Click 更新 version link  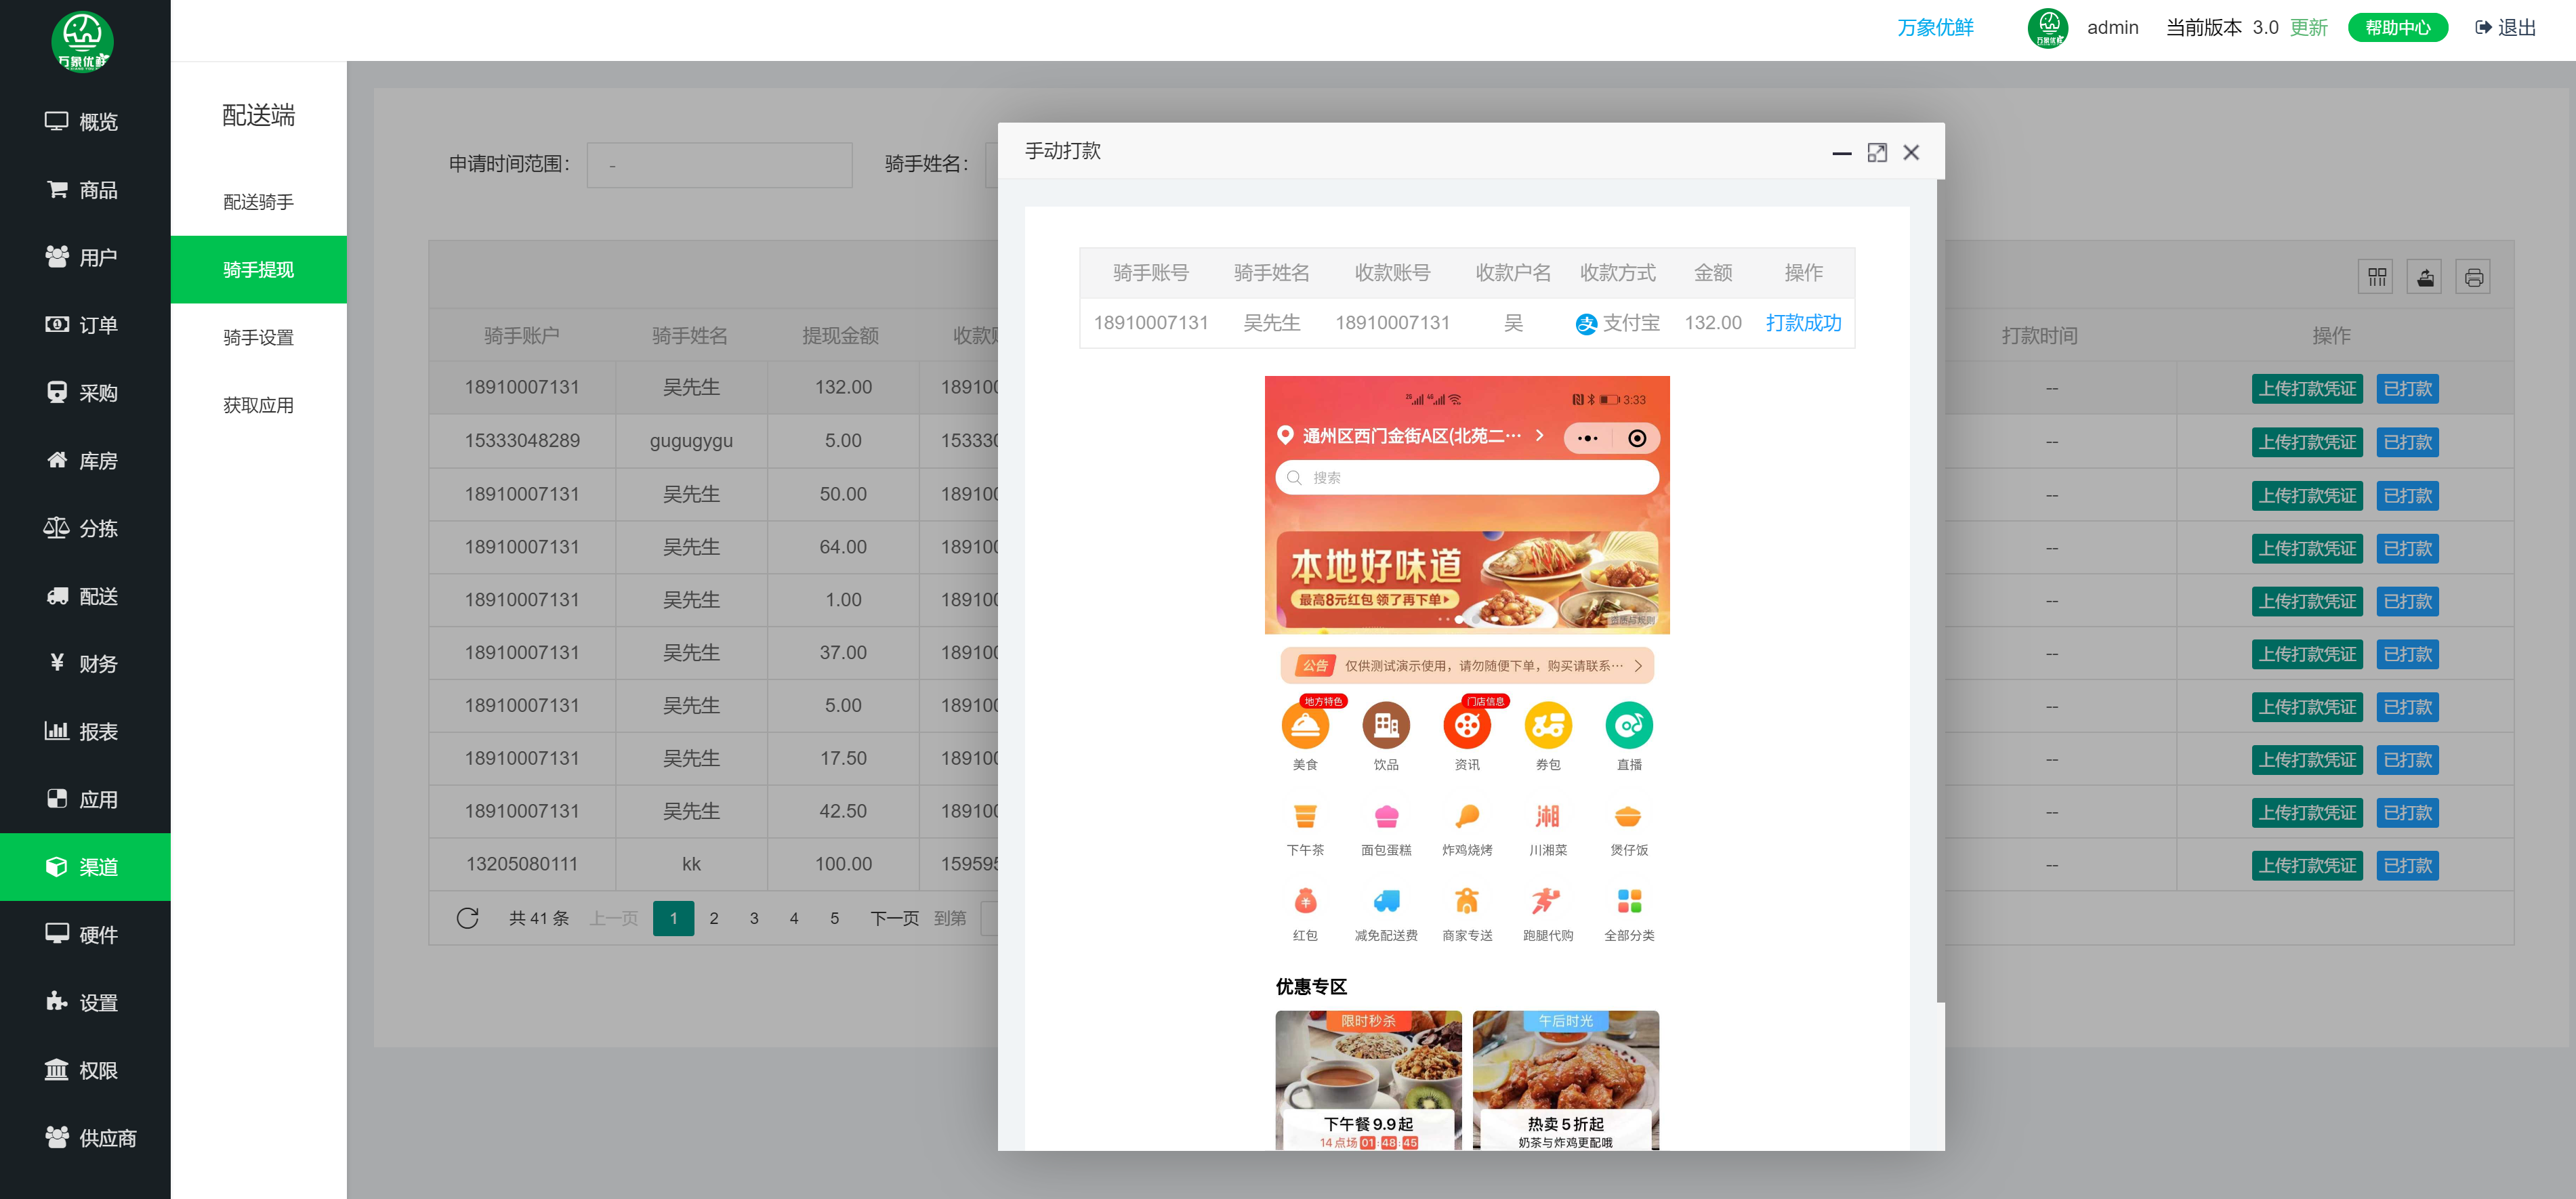2308,28
